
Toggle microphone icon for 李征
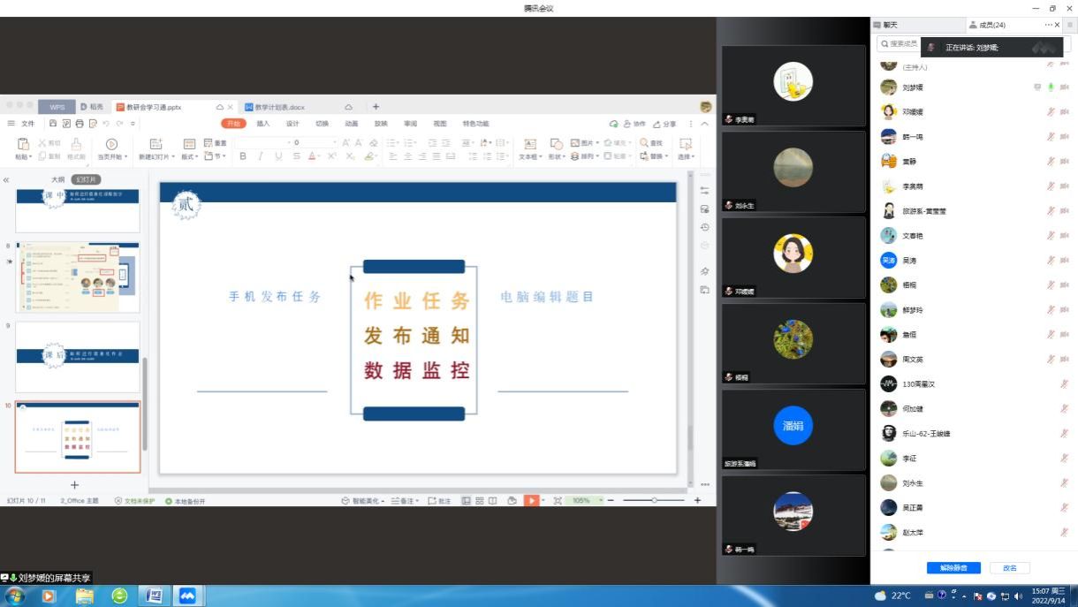click(x=1064, y=459)
